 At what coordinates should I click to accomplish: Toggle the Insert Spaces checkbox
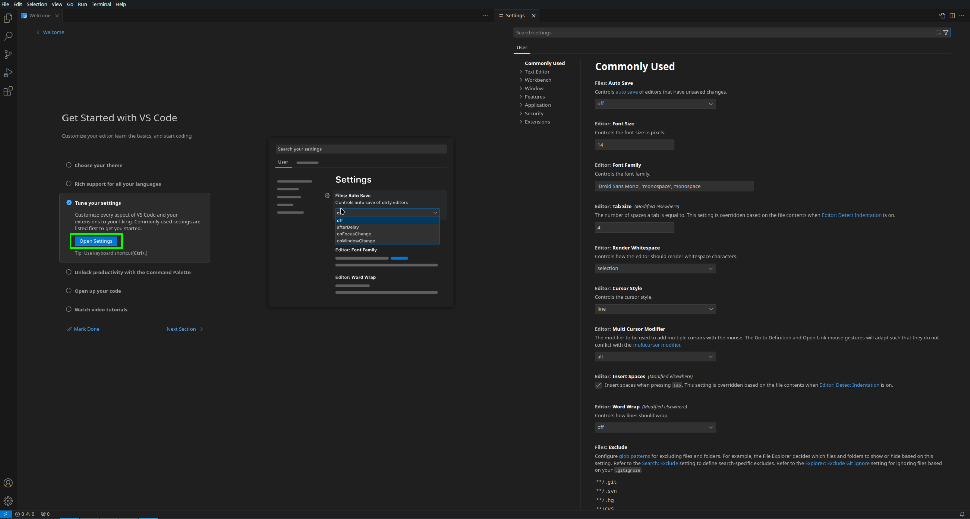[x=598, y=385]
